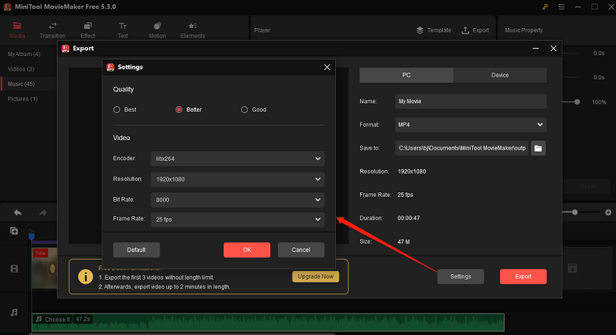Select Pictures (1) in media list

23,99
